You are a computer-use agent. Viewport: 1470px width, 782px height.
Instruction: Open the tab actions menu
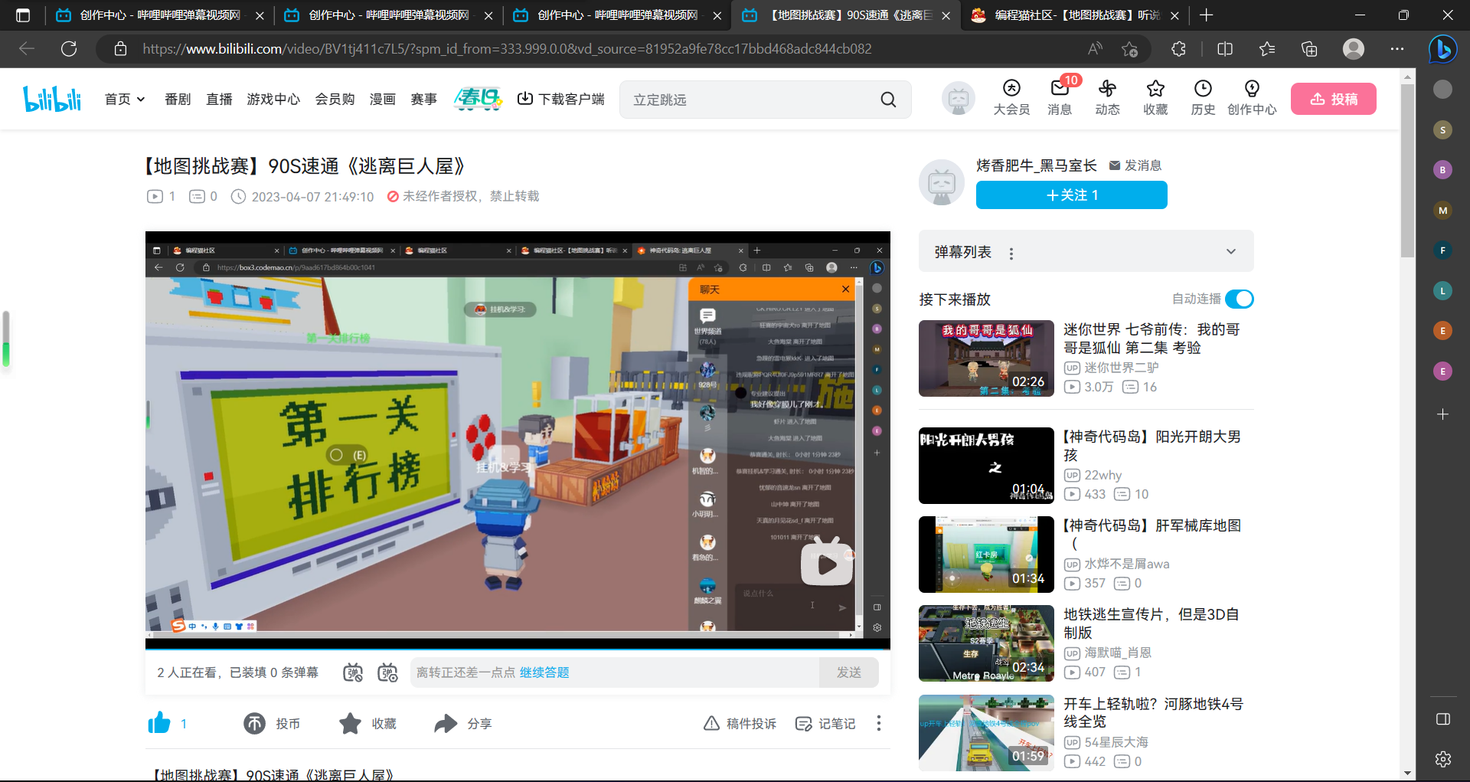point(23,15)
